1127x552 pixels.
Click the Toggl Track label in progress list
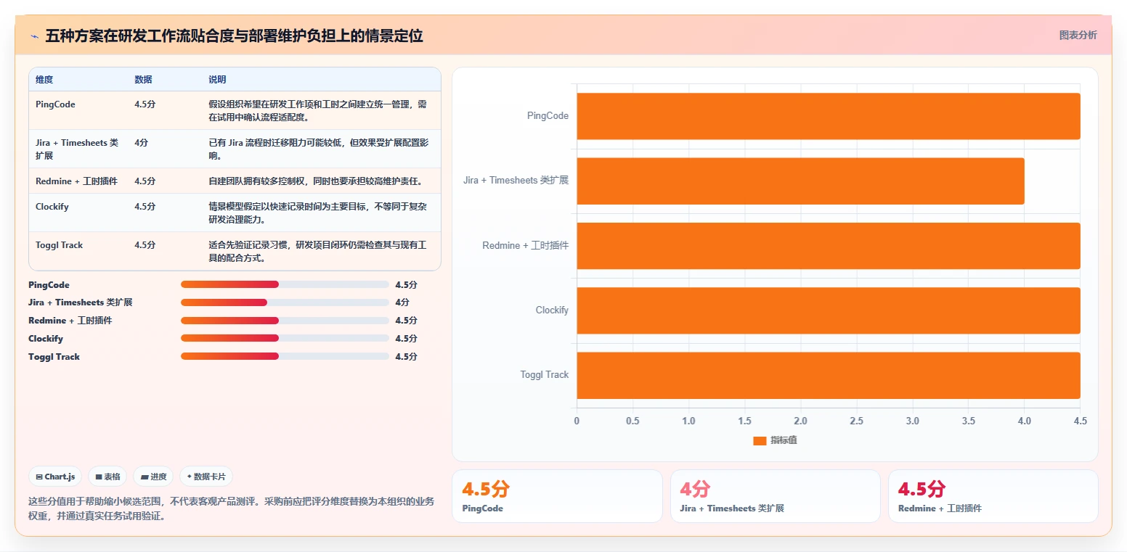[54, 357]
